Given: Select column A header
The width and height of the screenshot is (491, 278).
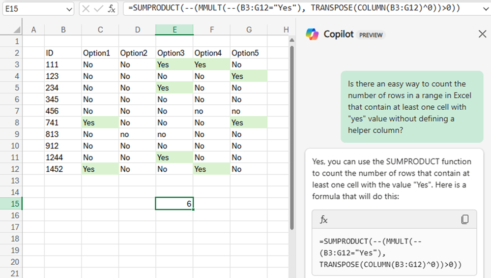Looking at the screenshot, I should (33, 30).
